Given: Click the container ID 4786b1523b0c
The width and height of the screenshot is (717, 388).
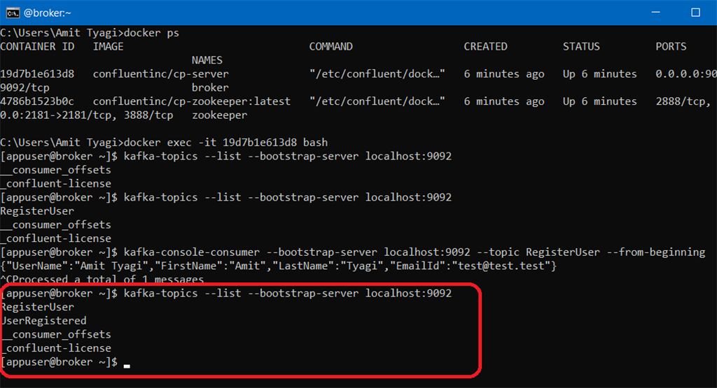Looking at the screenshot, I should [37, 101].
